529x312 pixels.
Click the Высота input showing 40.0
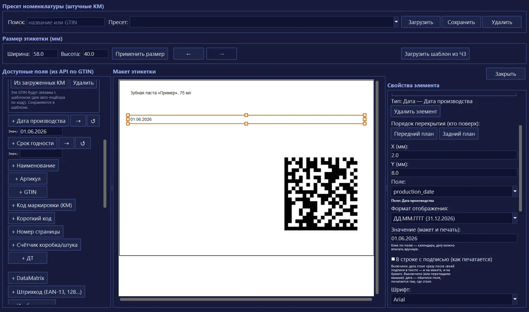tap(96, 54)
